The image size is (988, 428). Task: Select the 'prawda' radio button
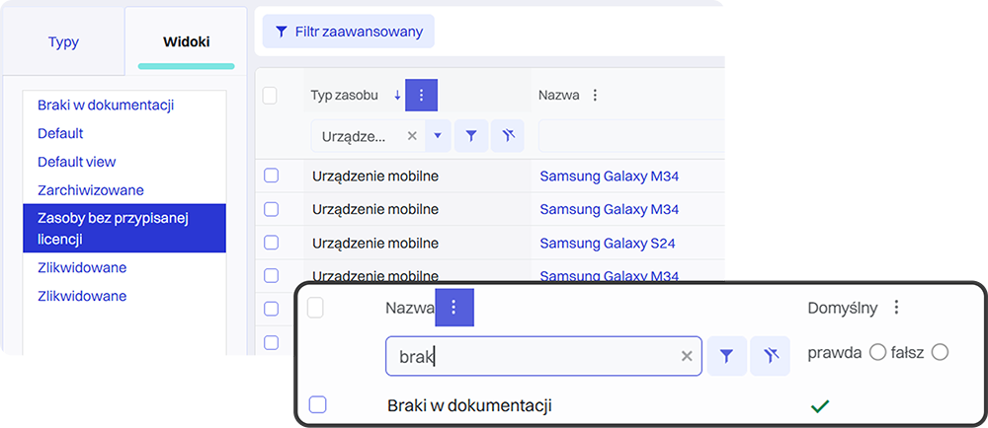click(876, 352)
